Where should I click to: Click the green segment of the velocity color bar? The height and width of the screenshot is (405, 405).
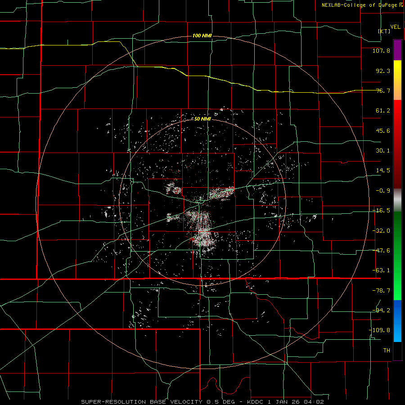[x=397, y=256]
